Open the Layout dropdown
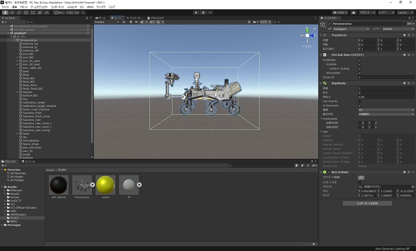416x251 pixels. pos(406,13)
